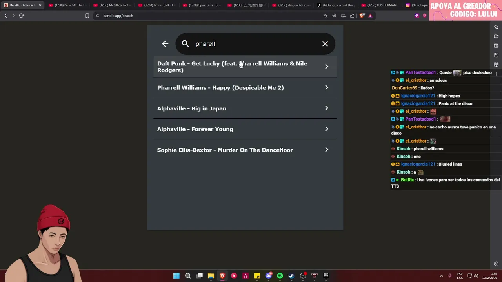Select Sophie Ellis-Bextor - Murder On The Dancefloor
The width and height of the screenshot is (502, 282).
coord(245,150)
